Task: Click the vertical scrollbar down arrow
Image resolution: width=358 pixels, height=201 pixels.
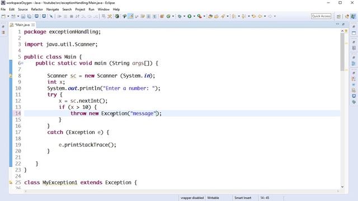Action: [342, 186]
